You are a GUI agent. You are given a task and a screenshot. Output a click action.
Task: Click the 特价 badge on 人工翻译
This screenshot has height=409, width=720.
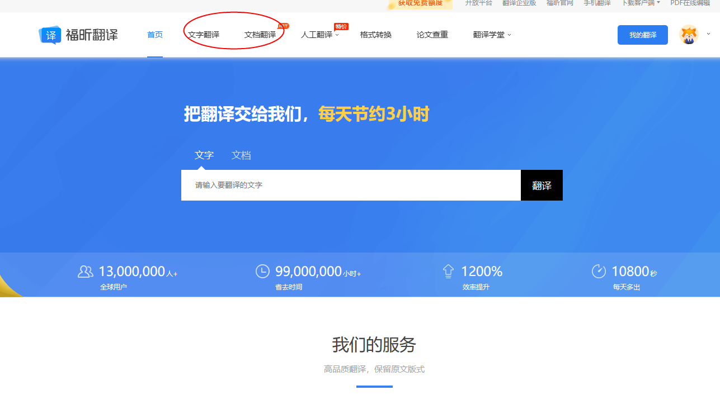pyautogui.click(x=341, y=26)
